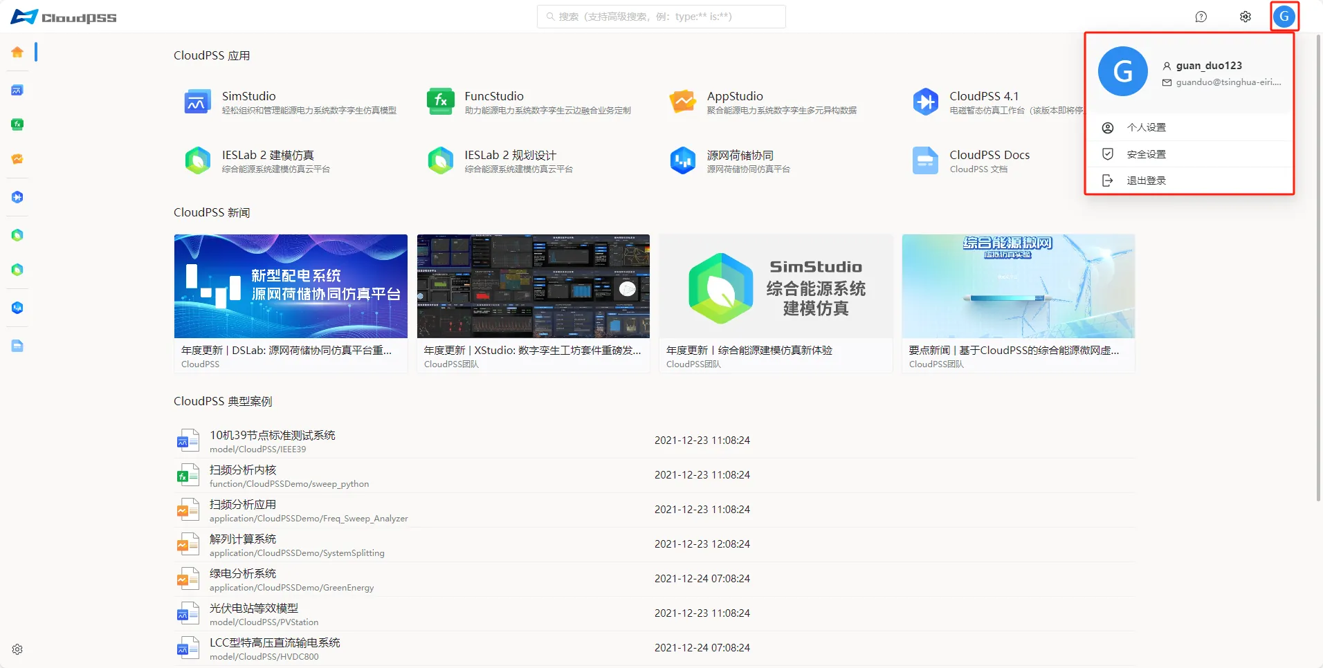Open CloudPSS 4.1 icon in left sidebar
1323x668 pixels.
tap(17, 197)
